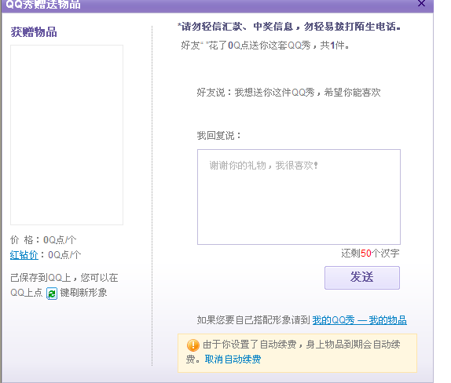Click the text 花了0Q点送你这套QQ秀
451x383 pixels.
260,46
